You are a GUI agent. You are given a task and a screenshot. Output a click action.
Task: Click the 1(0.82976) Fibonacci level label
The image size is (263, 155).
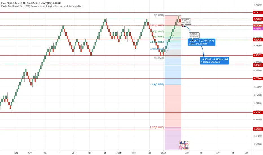tap(159, 58)
